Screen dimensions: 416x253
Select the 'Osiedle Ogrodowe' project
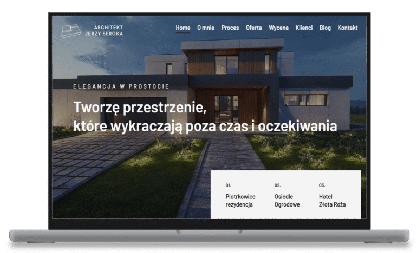tap(287, 201)
